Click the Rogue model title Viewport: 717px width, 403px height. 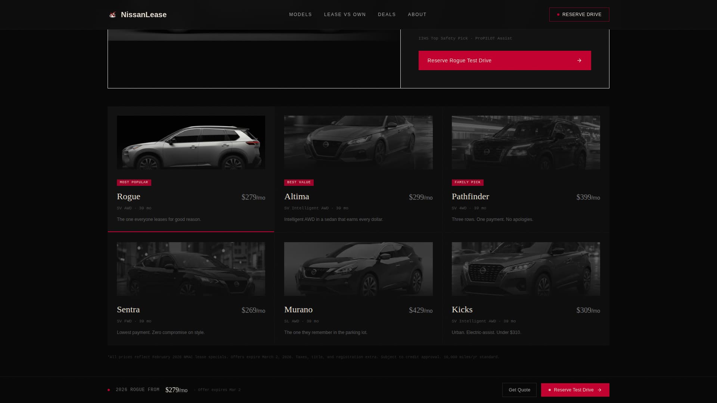pyautogui.click(x=128, y=197)
